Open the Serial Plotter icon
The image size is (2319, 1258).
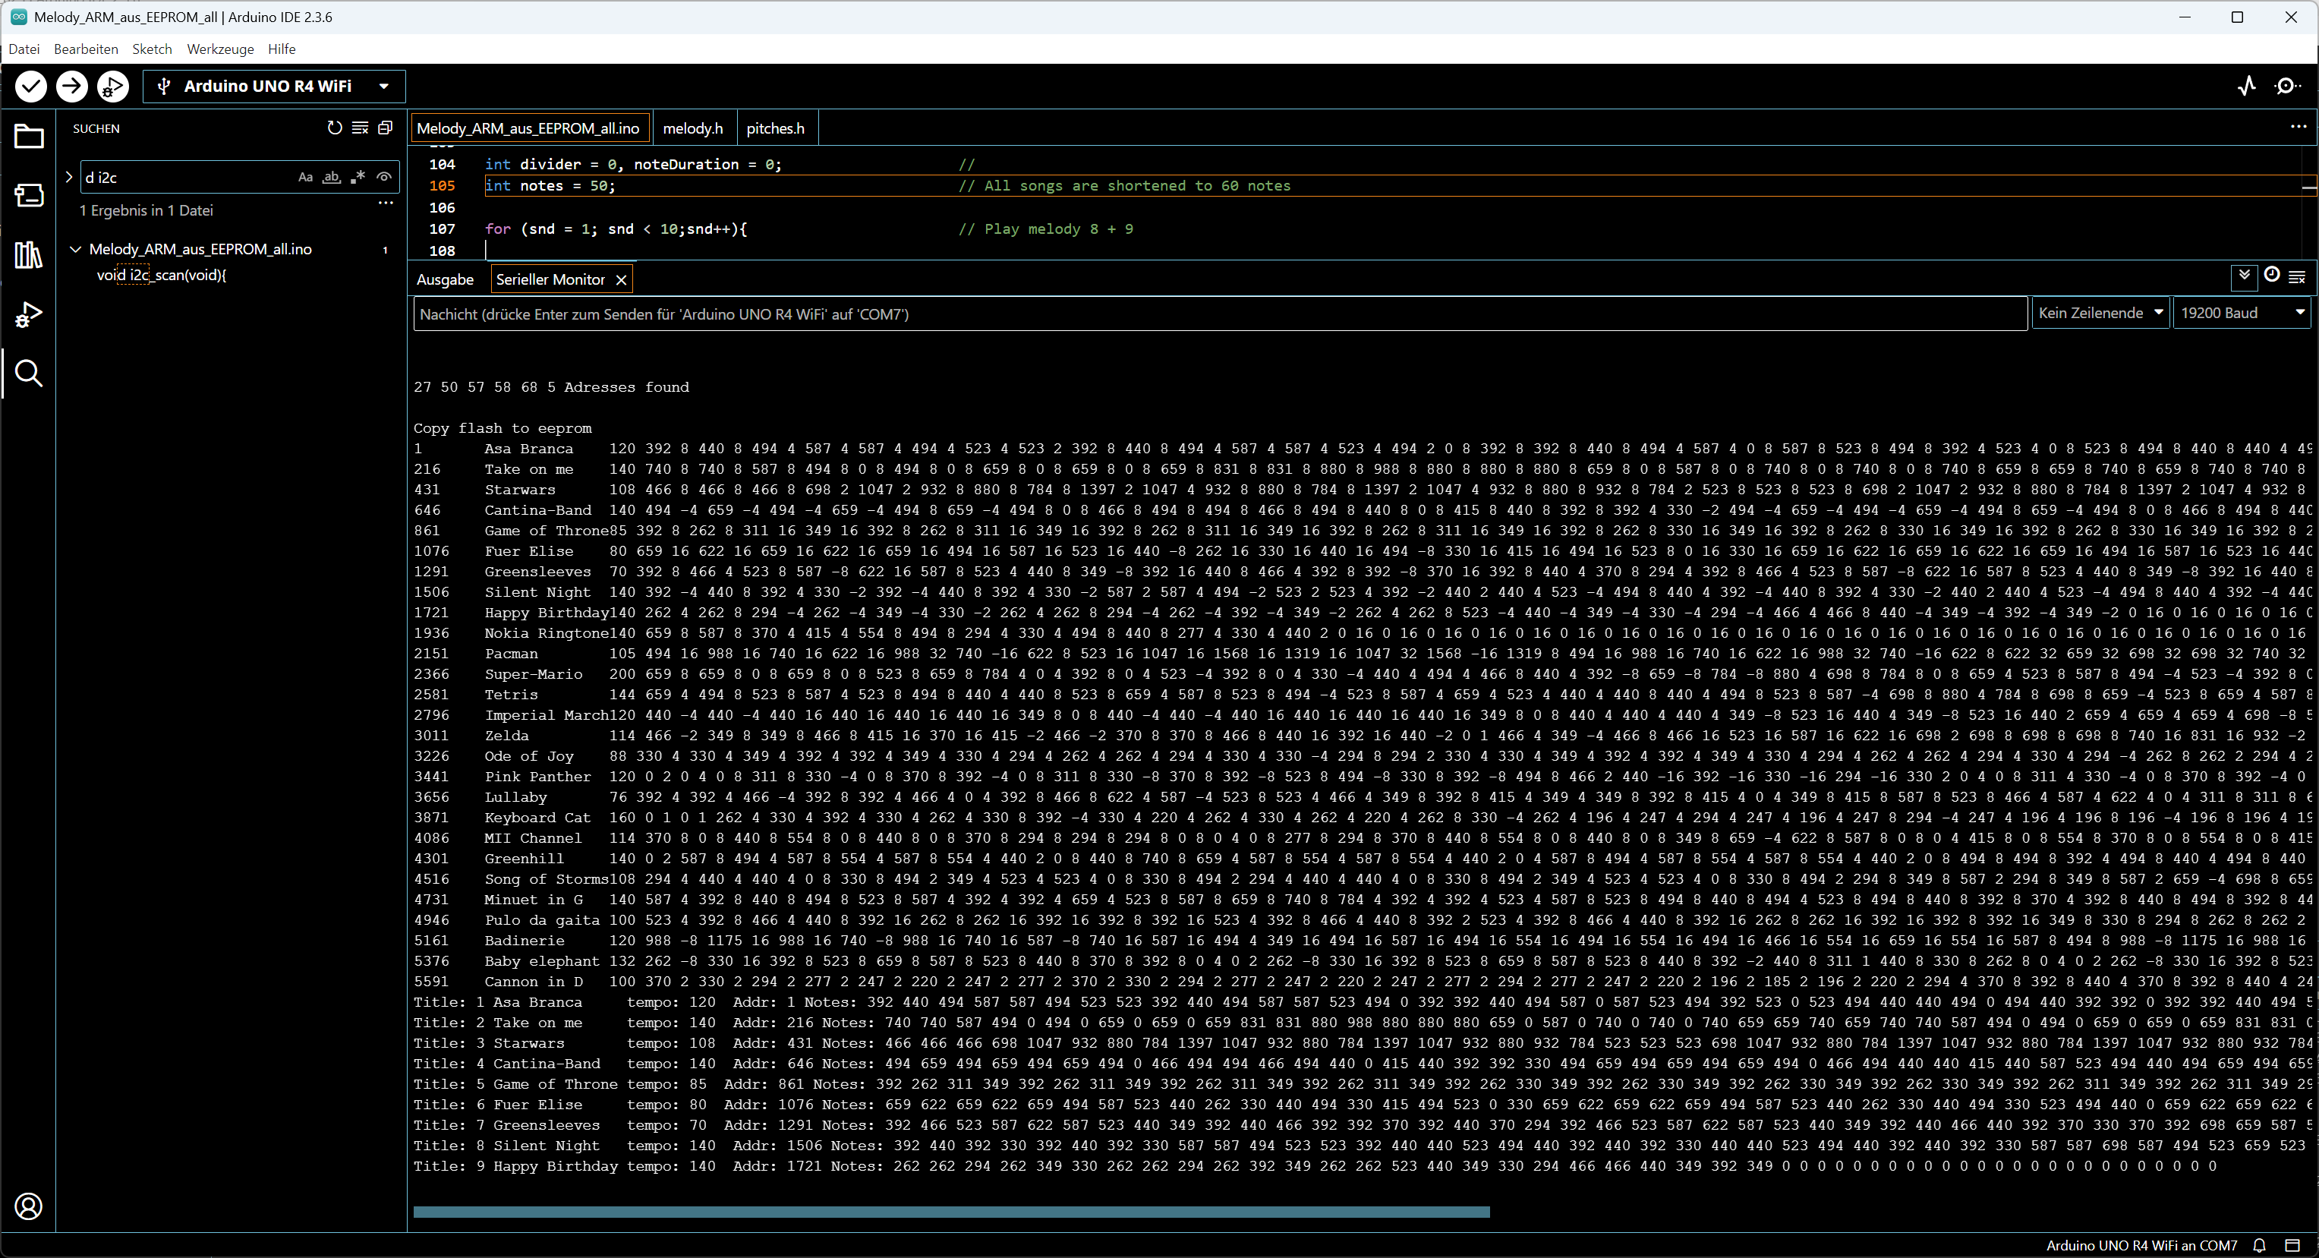(2246, 87)
